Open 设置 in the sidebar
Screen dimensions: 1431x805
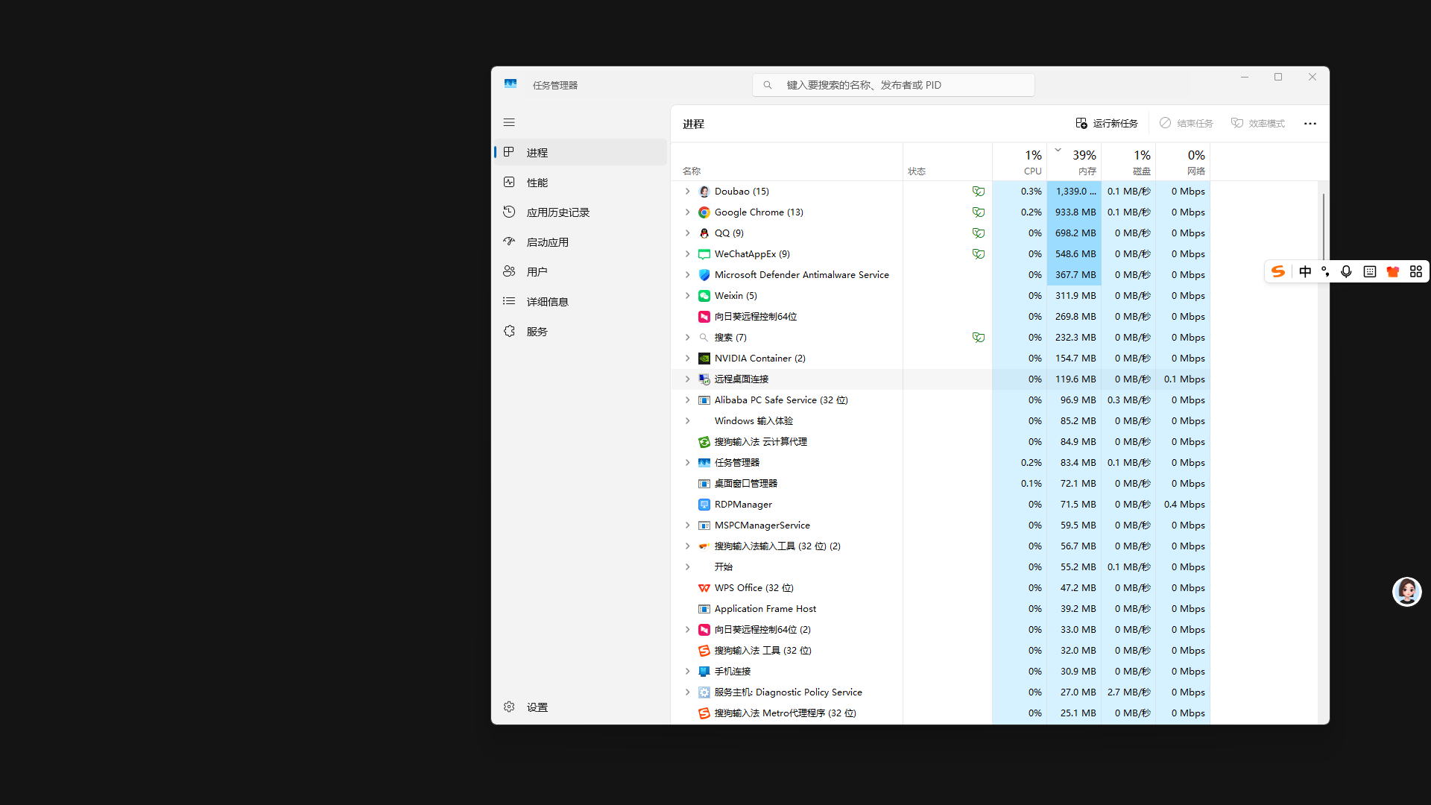coord(581,707)
